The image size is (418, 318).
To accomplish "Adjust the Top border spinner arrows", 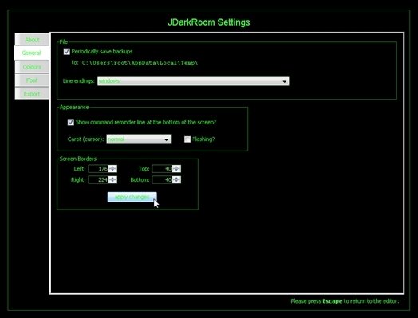I will (176, 169).
